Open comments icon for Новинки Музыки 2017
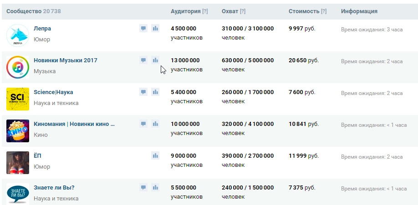Image resolution: width=418 pixels, height=205 pixels. coord(143,60)
